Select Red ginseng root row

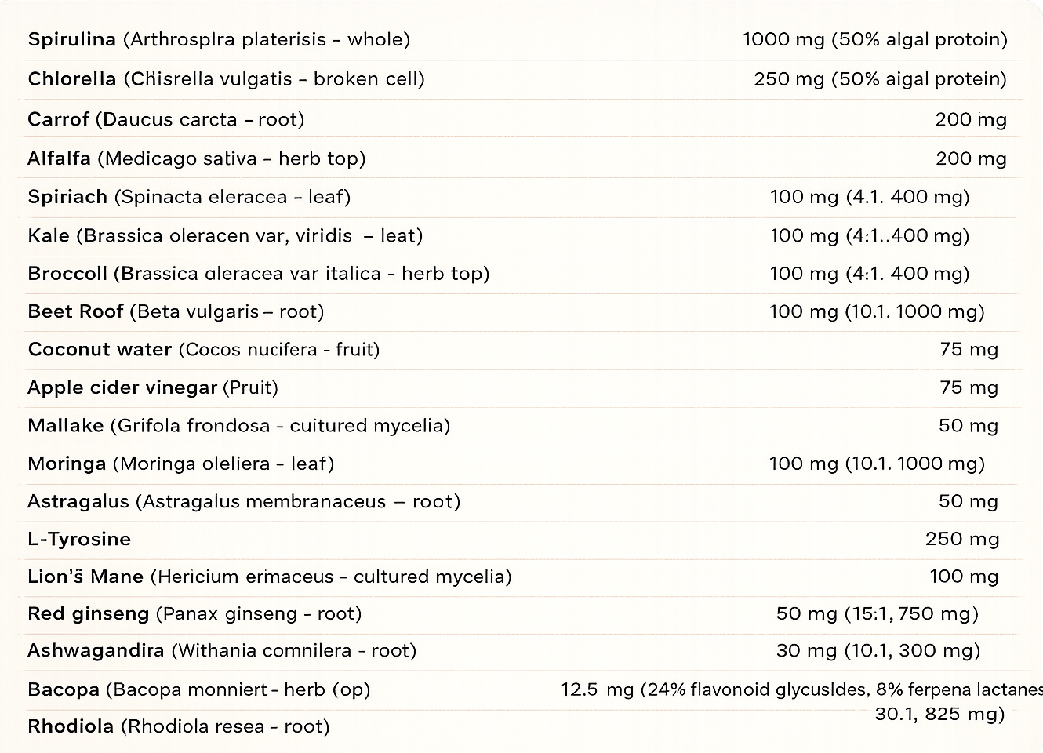(523, 613)
